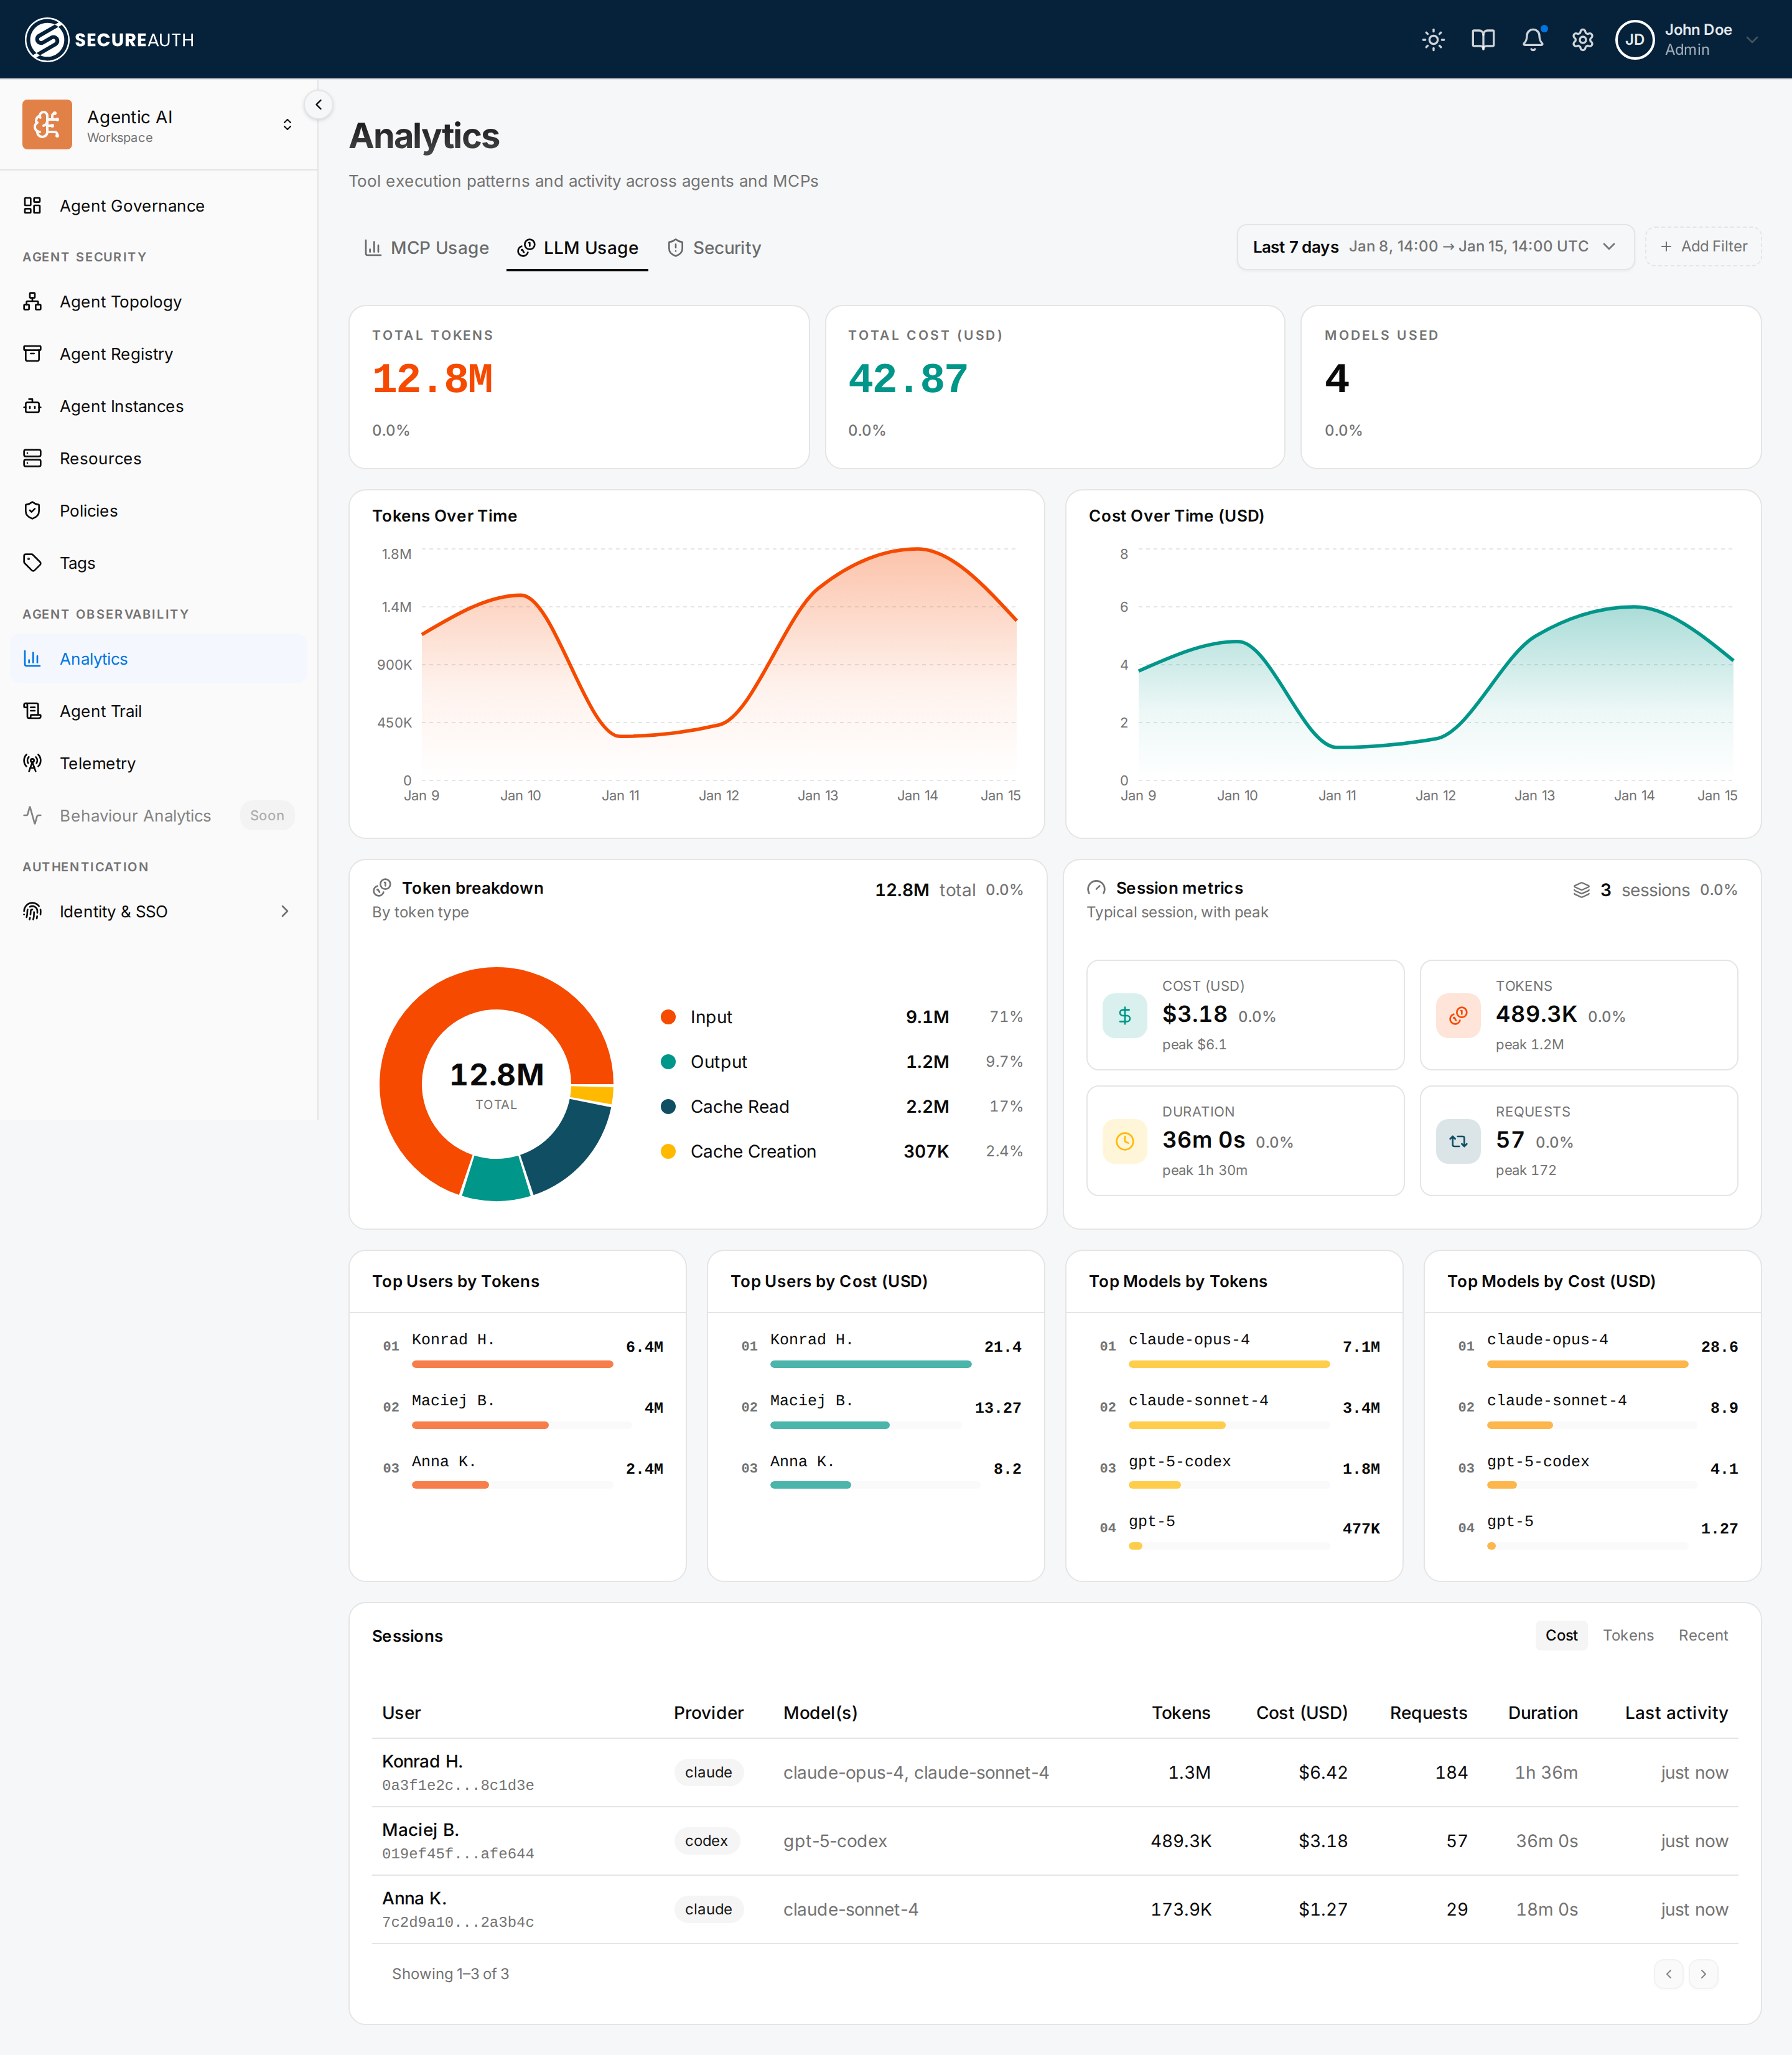Open workspace switcher arrows

click(x=288, y=125)
